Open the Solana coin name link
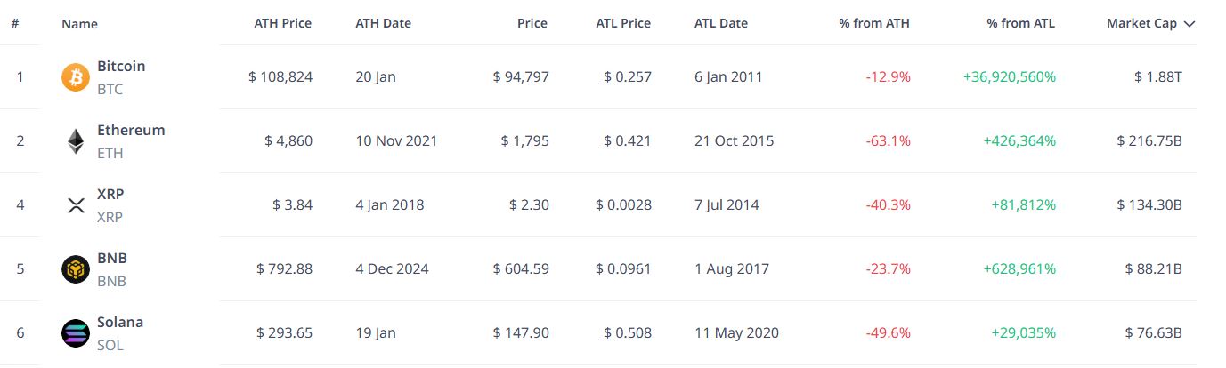The height and width of the screenshot is (368, 1226). 120,323
